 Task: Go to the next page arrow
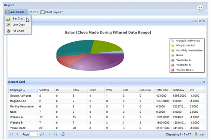50,134
